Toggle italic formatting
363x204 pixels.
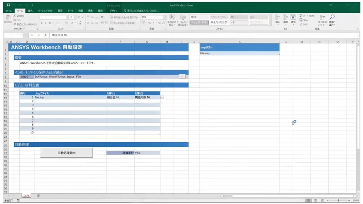[46, 23]
